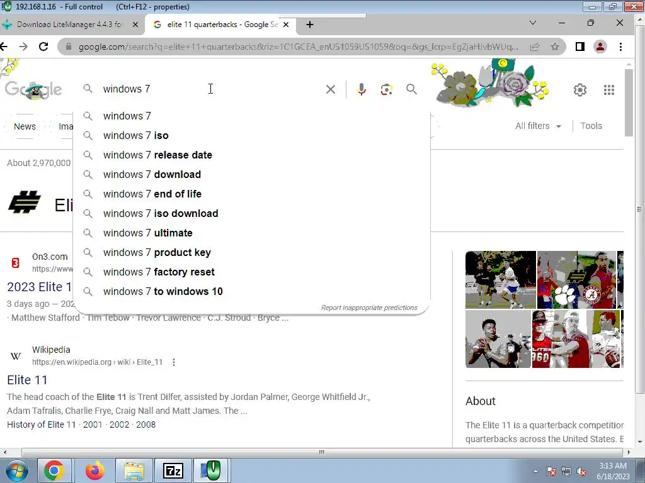Click the magnifier search button
Image resolution: width=645 pixels, height=483 pixels.
coord(411,89)
